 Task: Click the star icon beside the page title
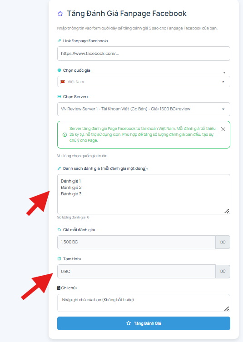click(x=60, y=14)
